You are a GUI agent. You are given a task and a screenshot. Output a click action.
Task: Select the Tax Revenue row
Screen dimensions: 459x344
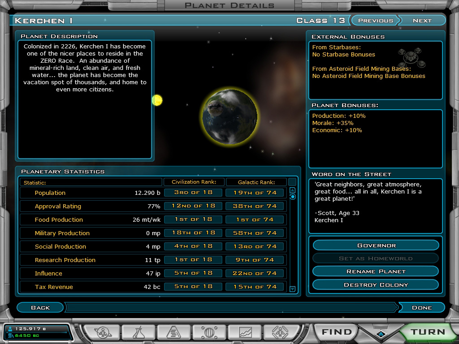(153, 287)
